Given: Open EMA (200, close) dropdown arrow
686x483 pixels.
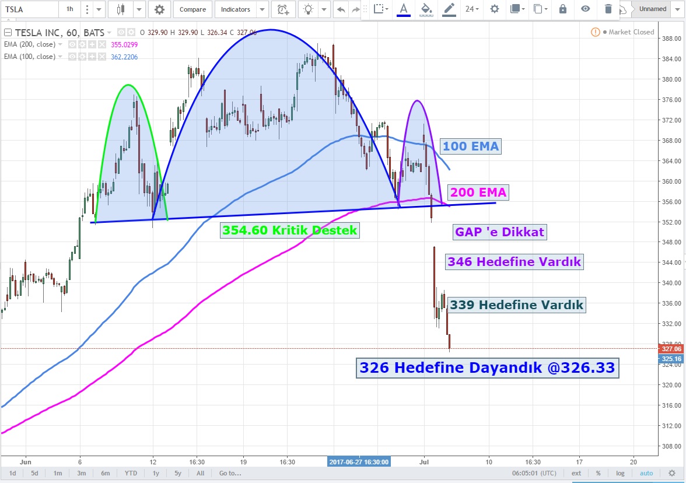Looking at the screenshot, I should [x=60, y=44].
